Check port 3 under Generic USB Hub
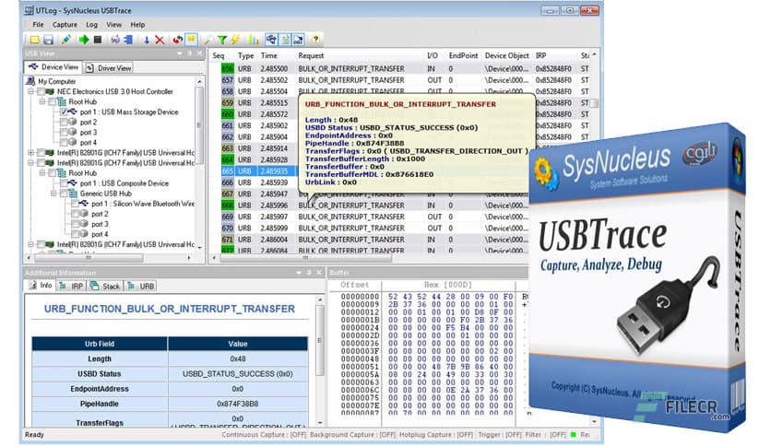The image size is (771, 446). (76, 224)
